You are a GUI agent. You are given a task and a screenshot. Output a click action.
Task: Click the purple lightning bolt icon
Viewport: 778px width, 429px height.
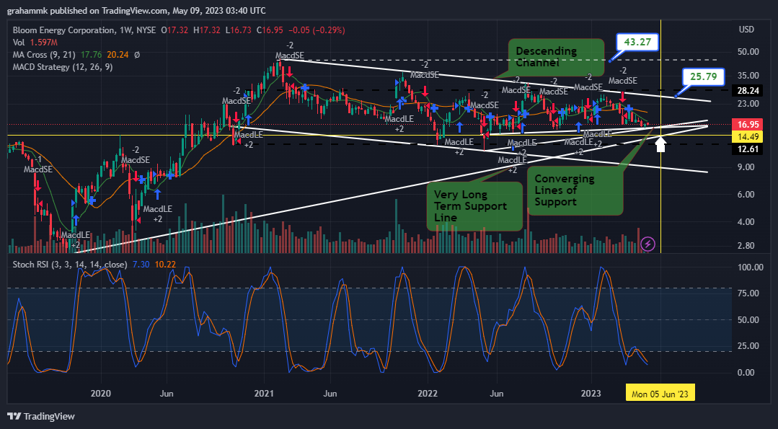click(x=648, y=244)
